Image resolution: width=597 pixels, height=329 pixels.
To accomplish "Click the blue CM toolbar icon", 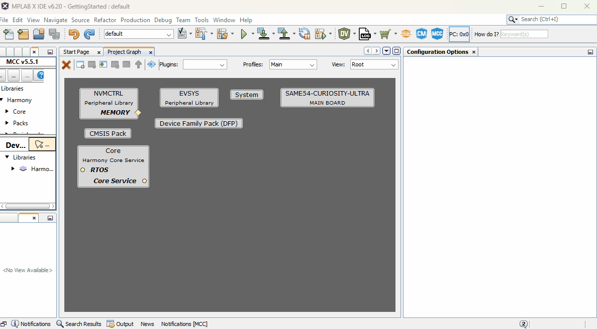I will [x=422, y=34].
